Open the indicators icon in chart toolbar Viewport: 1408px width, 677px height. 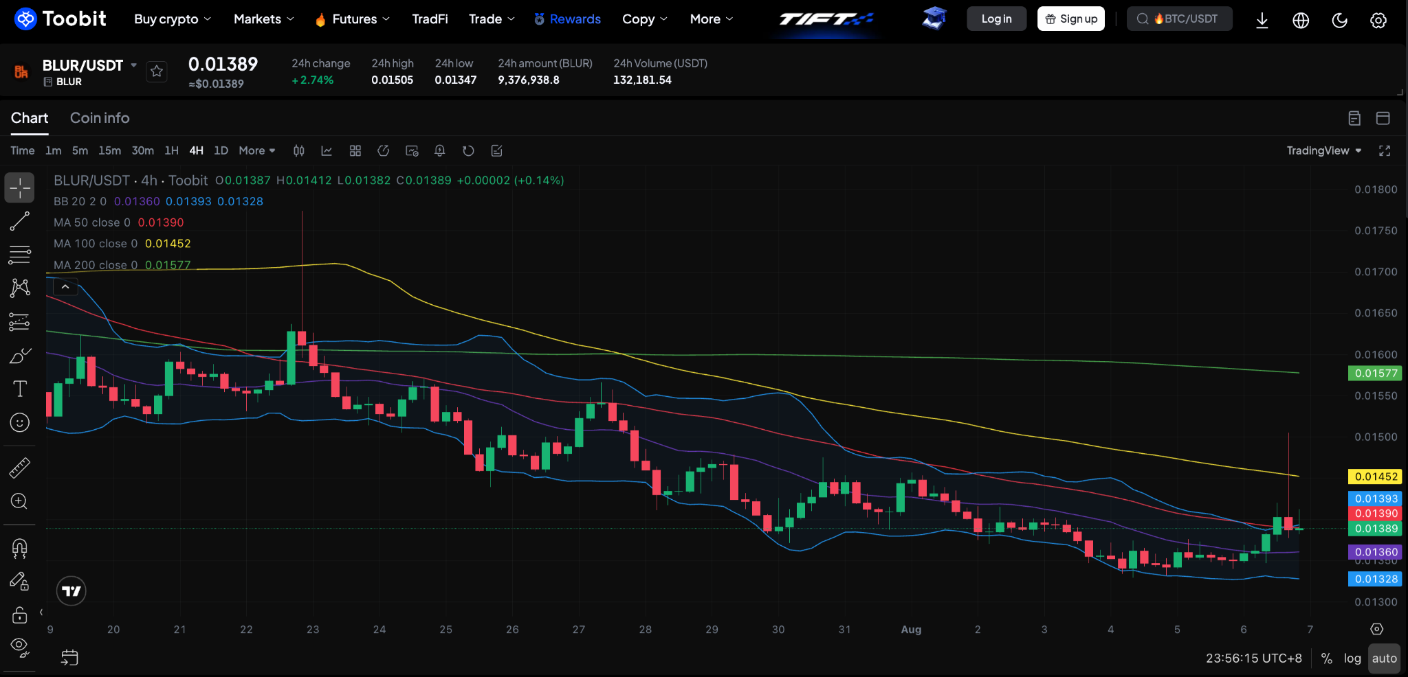(327, 151)
